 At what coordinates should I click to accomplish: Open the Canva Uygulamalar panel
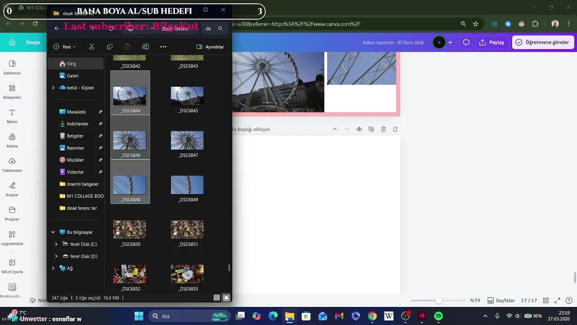click(12, 238)
